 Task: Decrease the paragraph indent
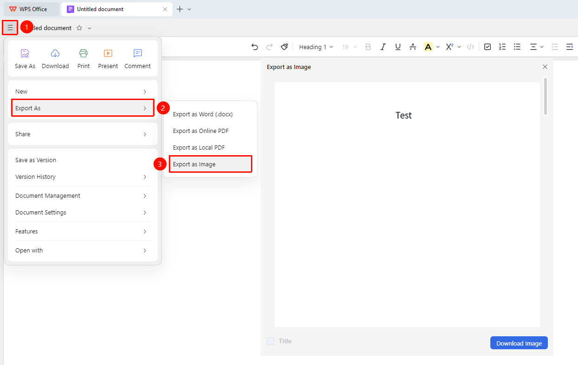[x=555, y=47]
